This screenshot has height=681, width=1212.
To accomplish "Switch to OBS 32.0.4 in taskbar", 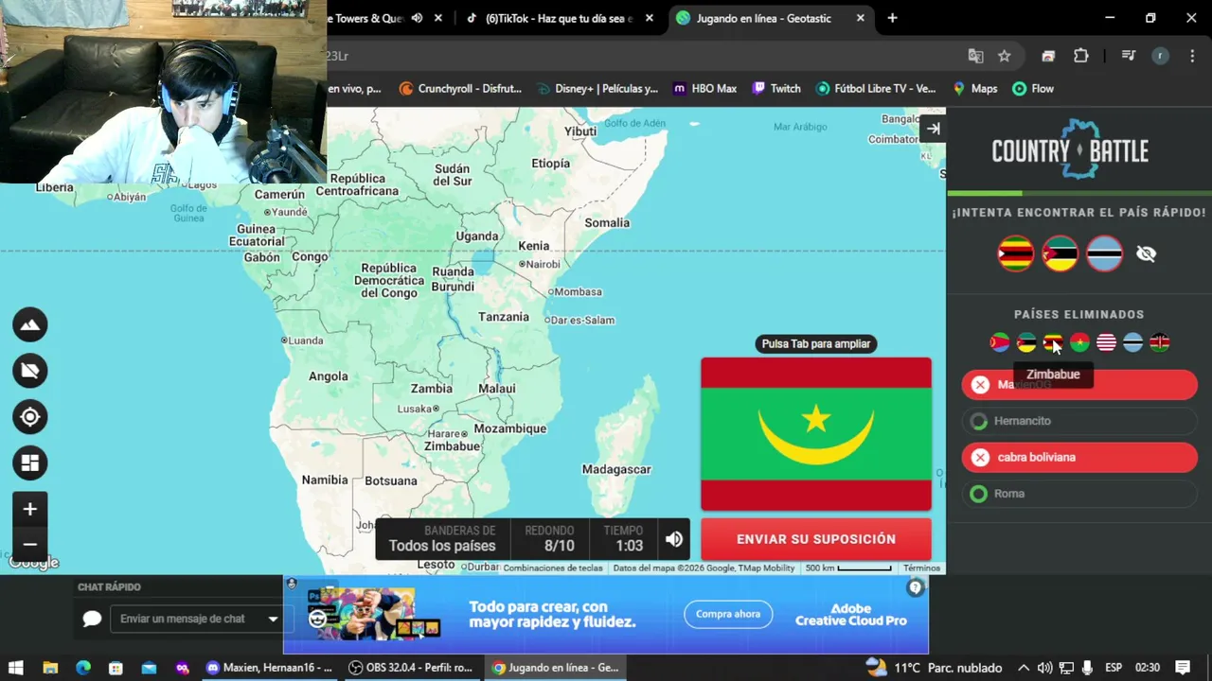I will pyautogui.click(x=412, y=668).
